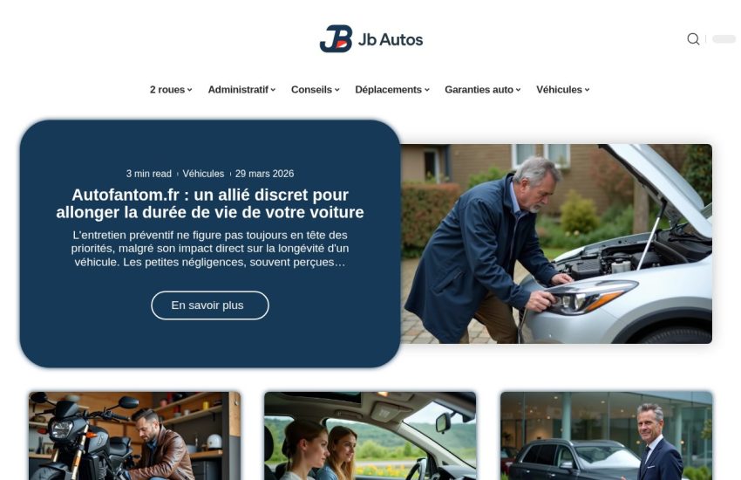Click the search magnifier icon

coord(693,38)
